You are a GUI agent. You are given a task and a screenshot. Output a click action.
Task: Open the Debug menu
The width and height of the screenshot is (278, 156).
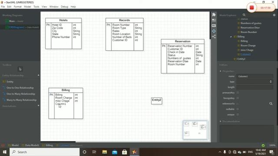point(64,7)
